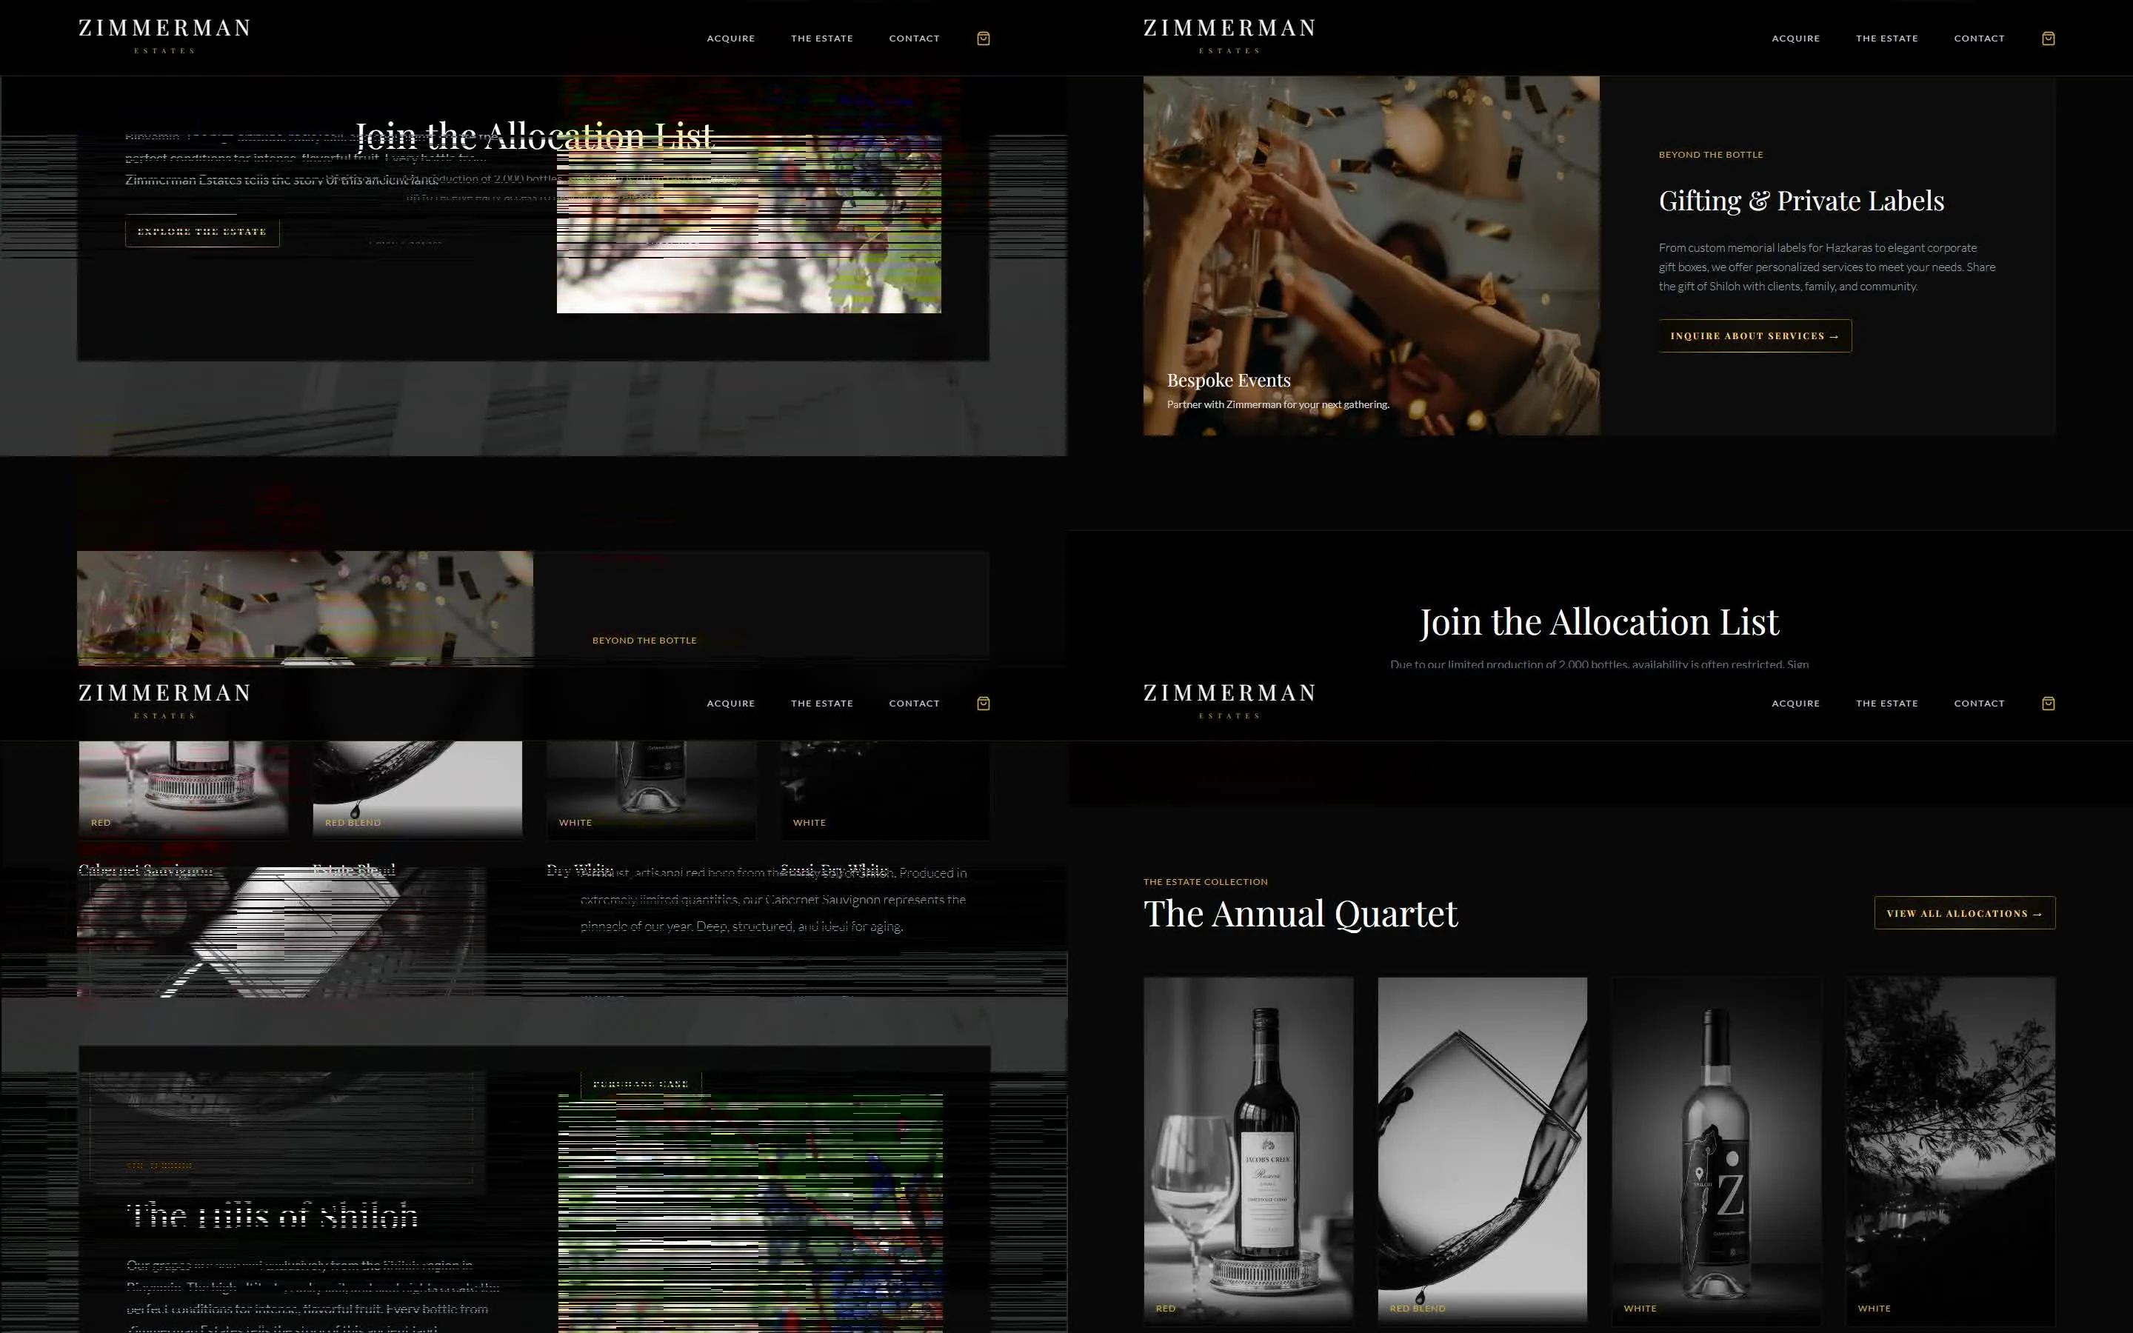The height and width of the screenshot is (1333, 2133).
Task: Open the cart icon in the Annual Quartet pane
Action: [x=2049, y=703]
